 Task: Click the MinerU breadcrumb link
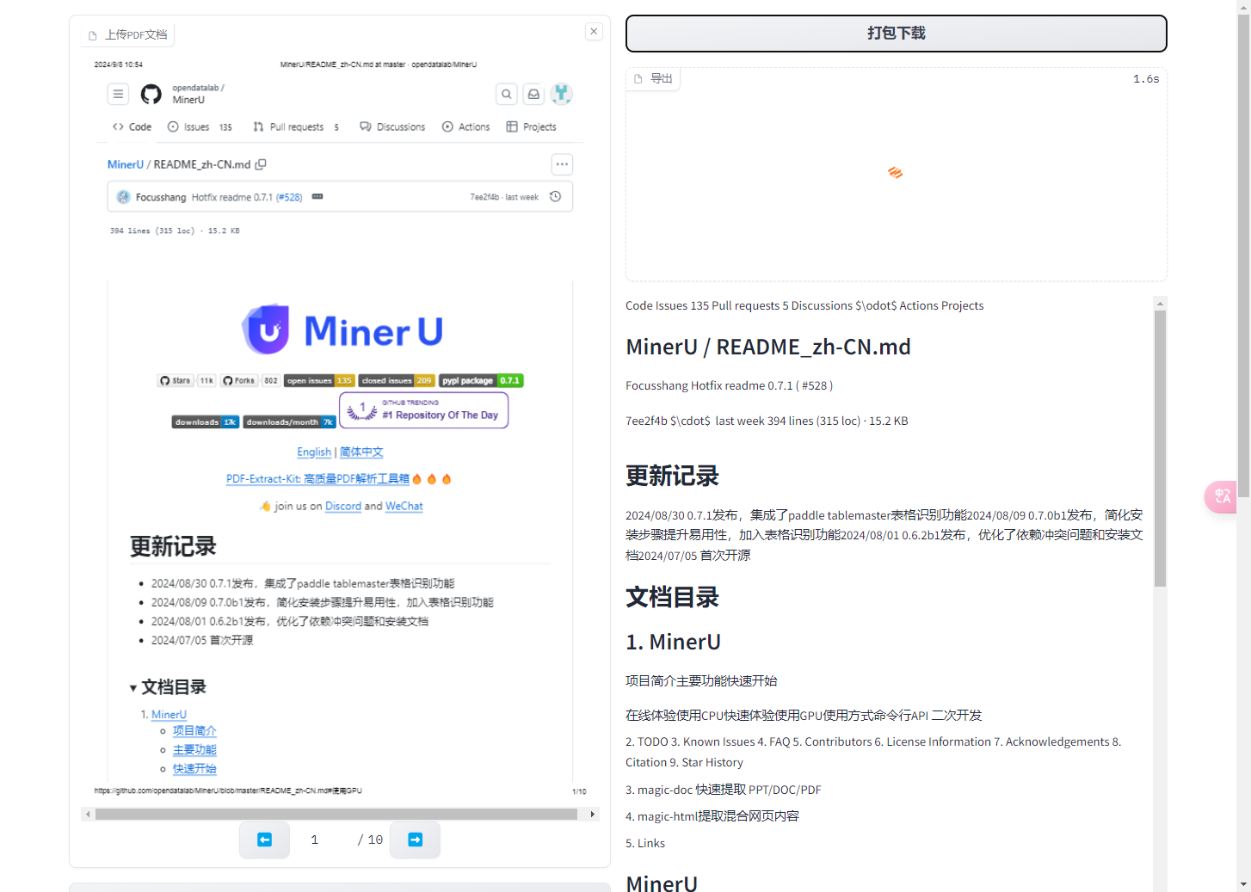tap(125, 164)
